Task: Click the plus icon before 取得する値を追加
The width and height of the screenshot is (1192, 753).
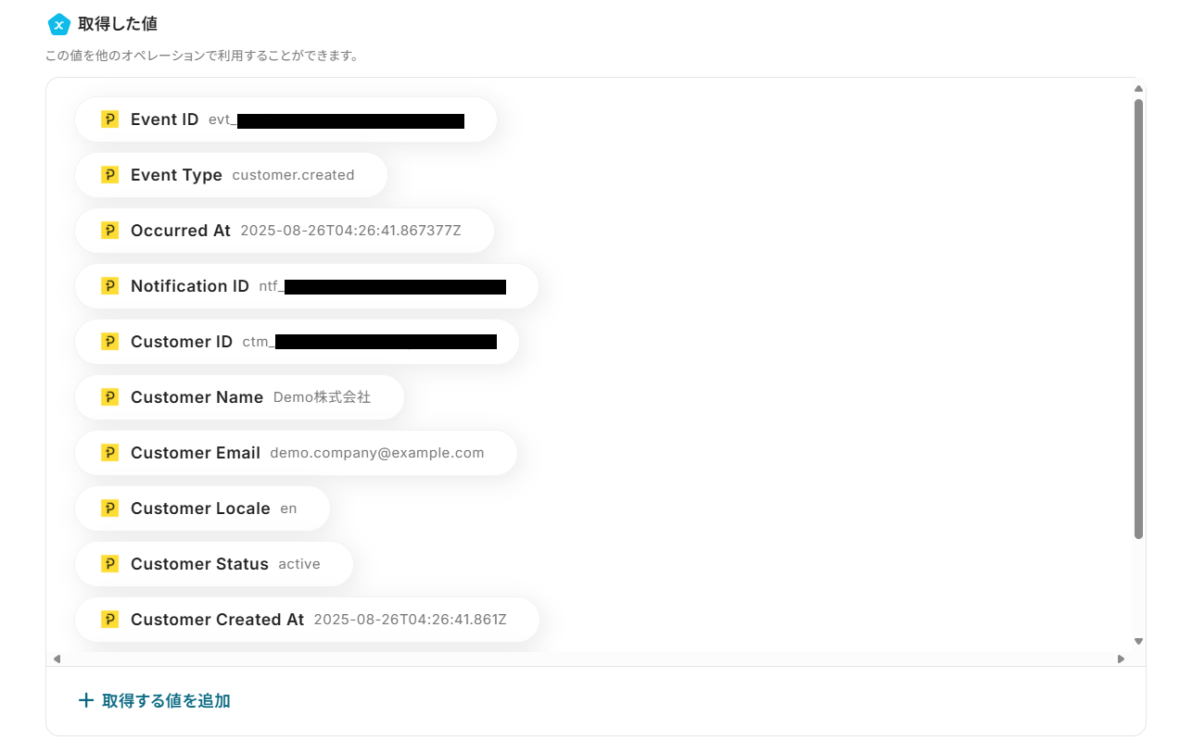Action: [86, 701]
